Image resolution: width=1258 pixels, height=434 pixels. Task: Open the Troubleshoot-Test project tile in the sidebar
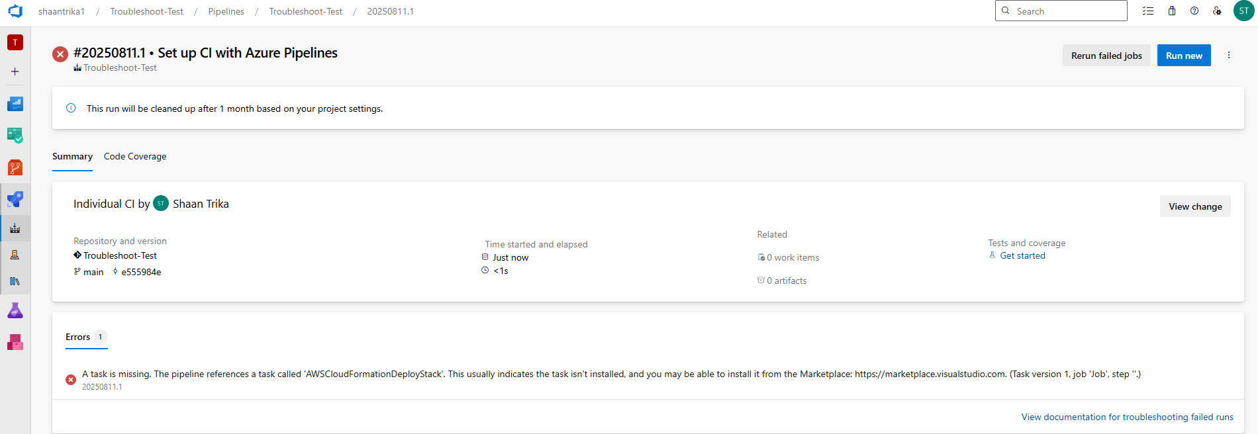(x=15, y=42)
